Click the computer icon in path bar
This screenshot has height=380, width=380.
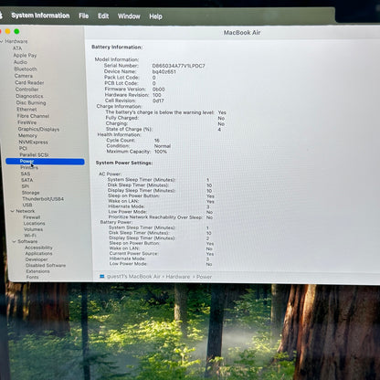click(x=102, y=277)
